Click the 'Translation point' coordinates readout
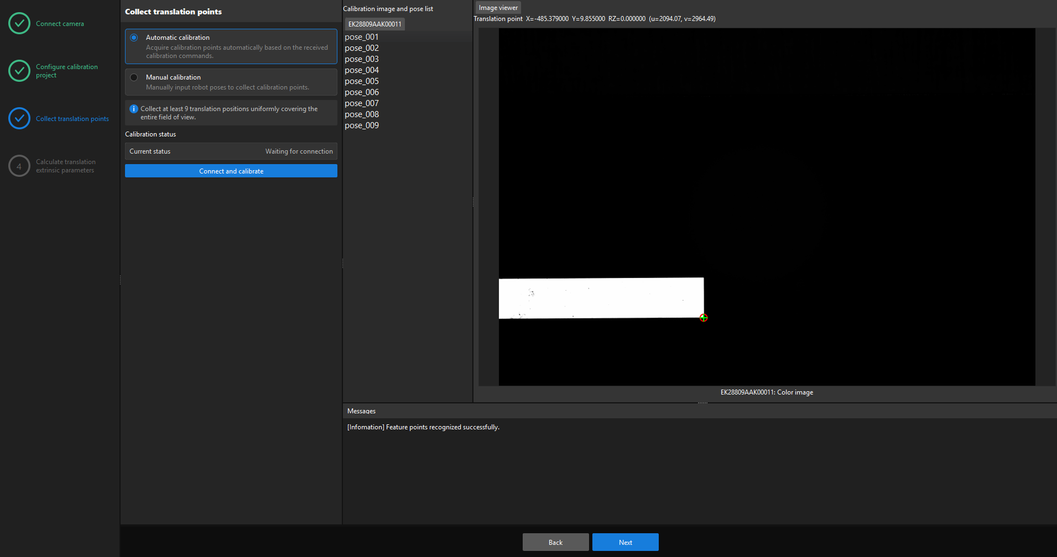The height and width of the screenshot is (557, 1057). tap(595, 19)
